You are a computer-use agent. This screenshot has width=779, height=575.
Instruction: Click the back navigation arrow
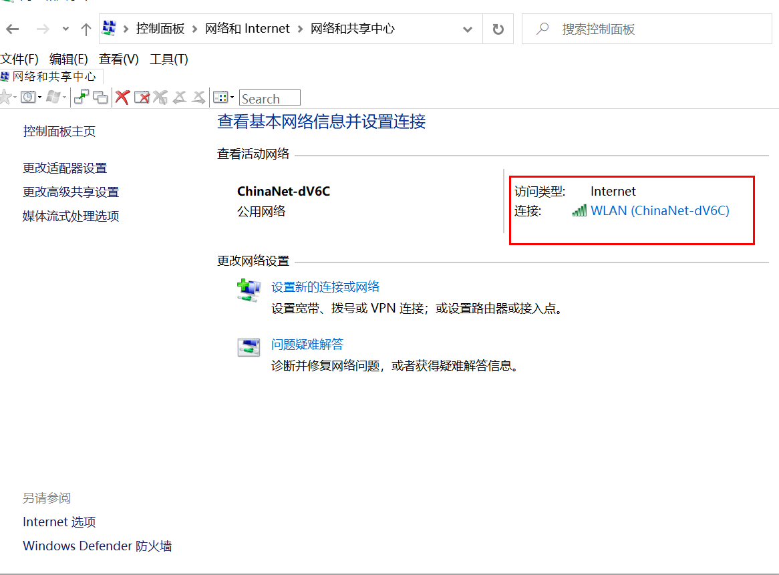click(13, 29)
